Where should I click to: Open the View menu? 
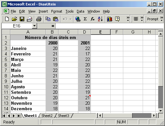(32, 11)
